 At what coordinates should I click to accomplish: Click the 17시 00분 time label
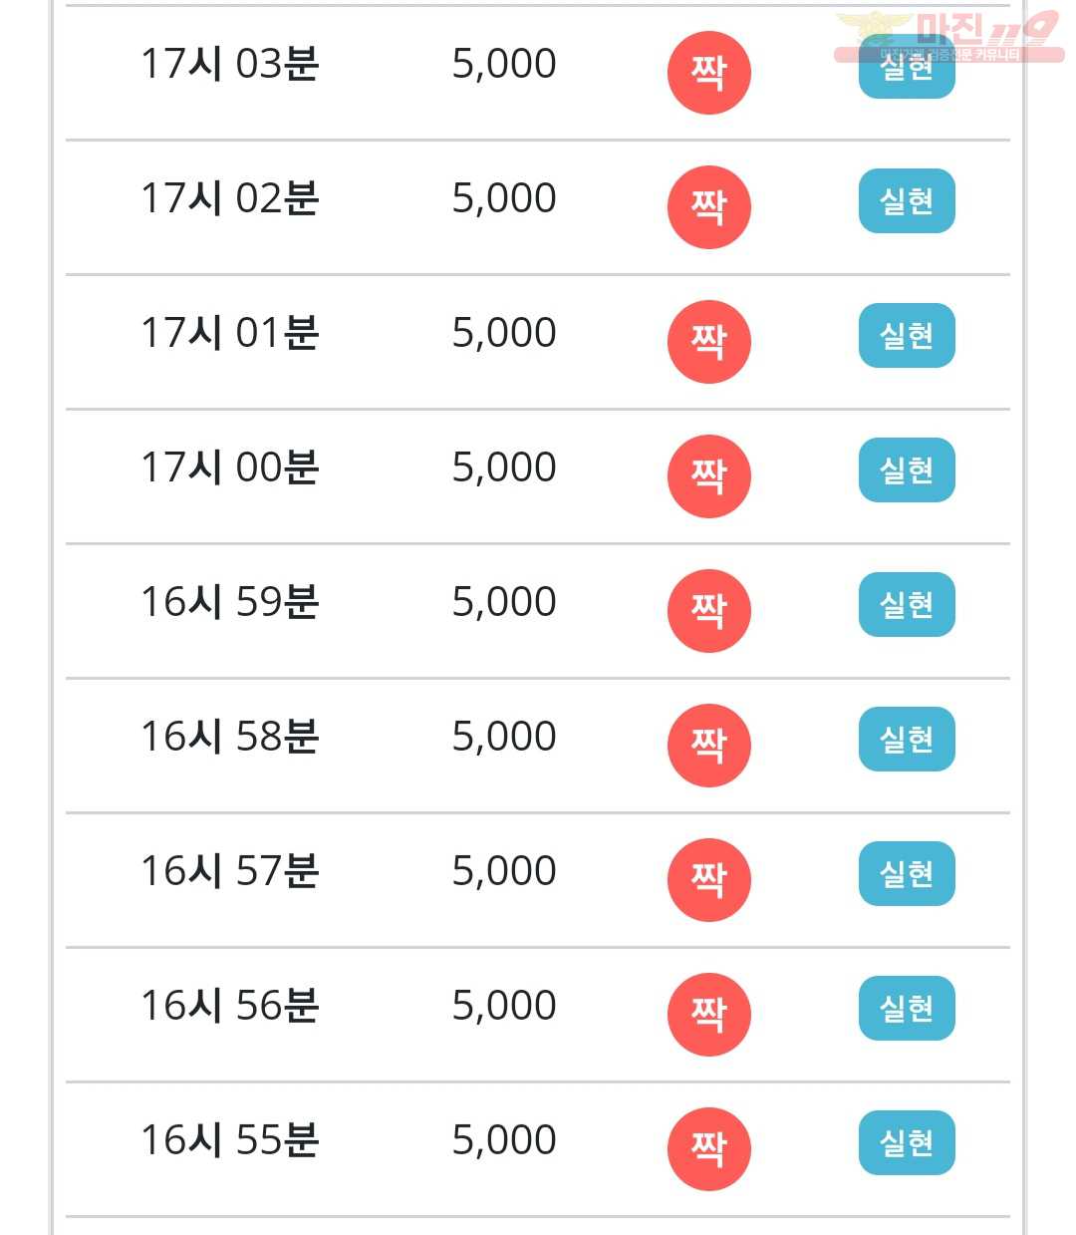[230, 467]
